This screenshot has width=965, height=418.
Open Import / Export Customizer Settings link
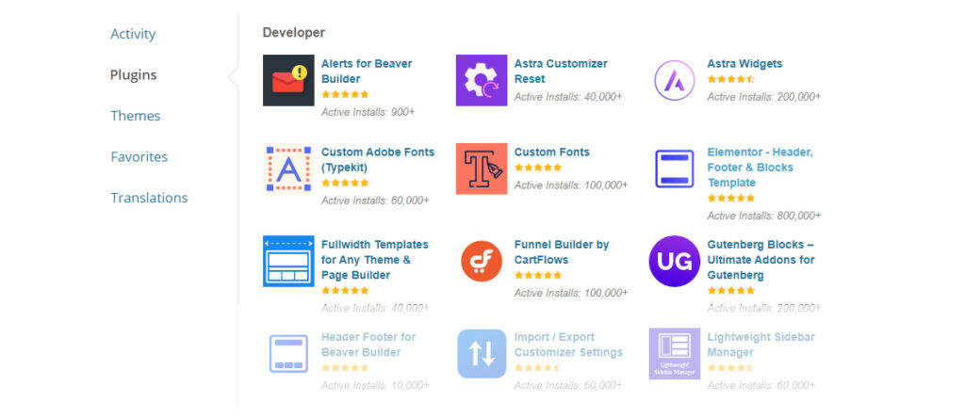click(x=568, y=345)
